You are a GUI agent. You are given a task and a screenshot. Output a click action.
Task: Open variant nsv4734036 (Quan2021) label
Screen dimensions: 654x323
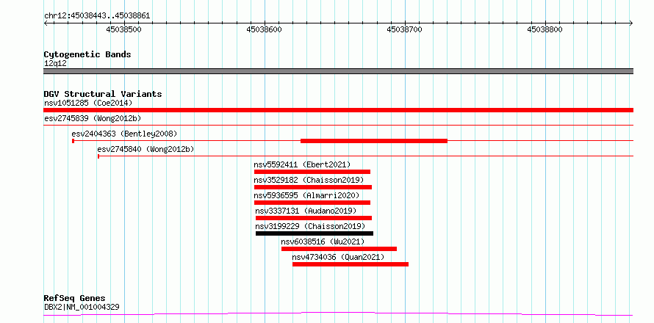coord(338,257)
